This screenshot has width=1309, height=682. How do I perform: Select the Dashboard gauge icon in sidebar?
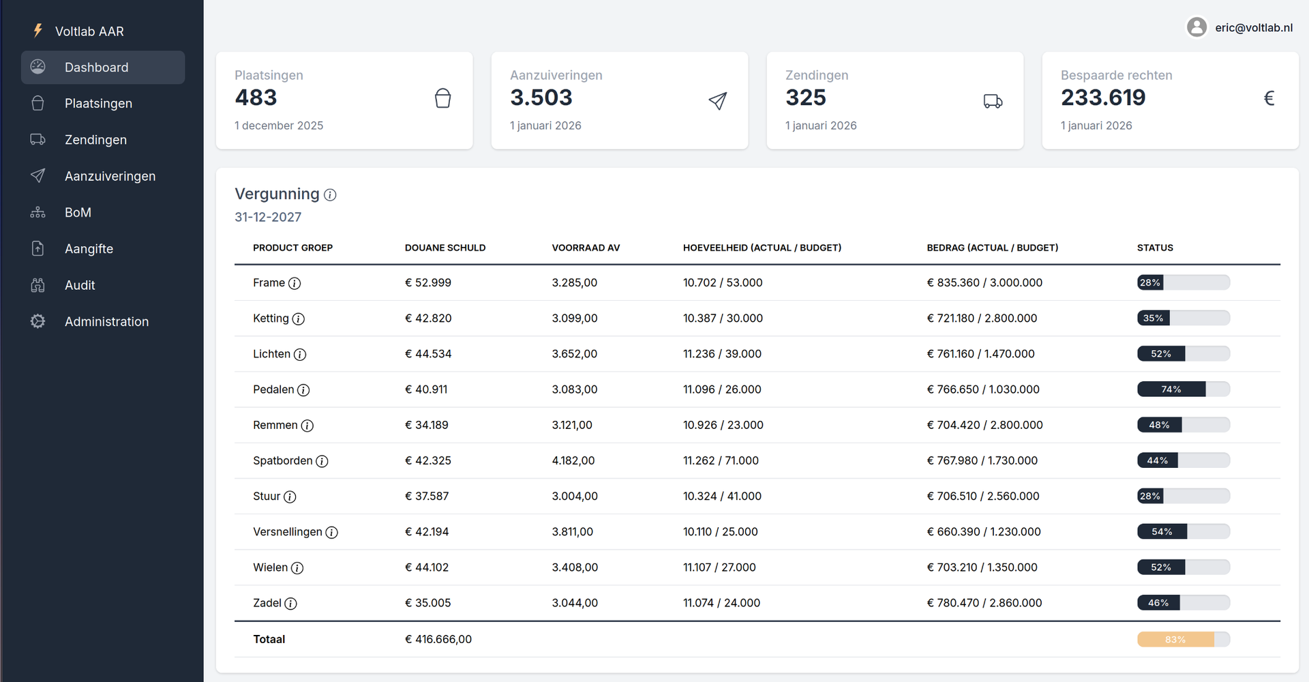(x=37, y=67)
